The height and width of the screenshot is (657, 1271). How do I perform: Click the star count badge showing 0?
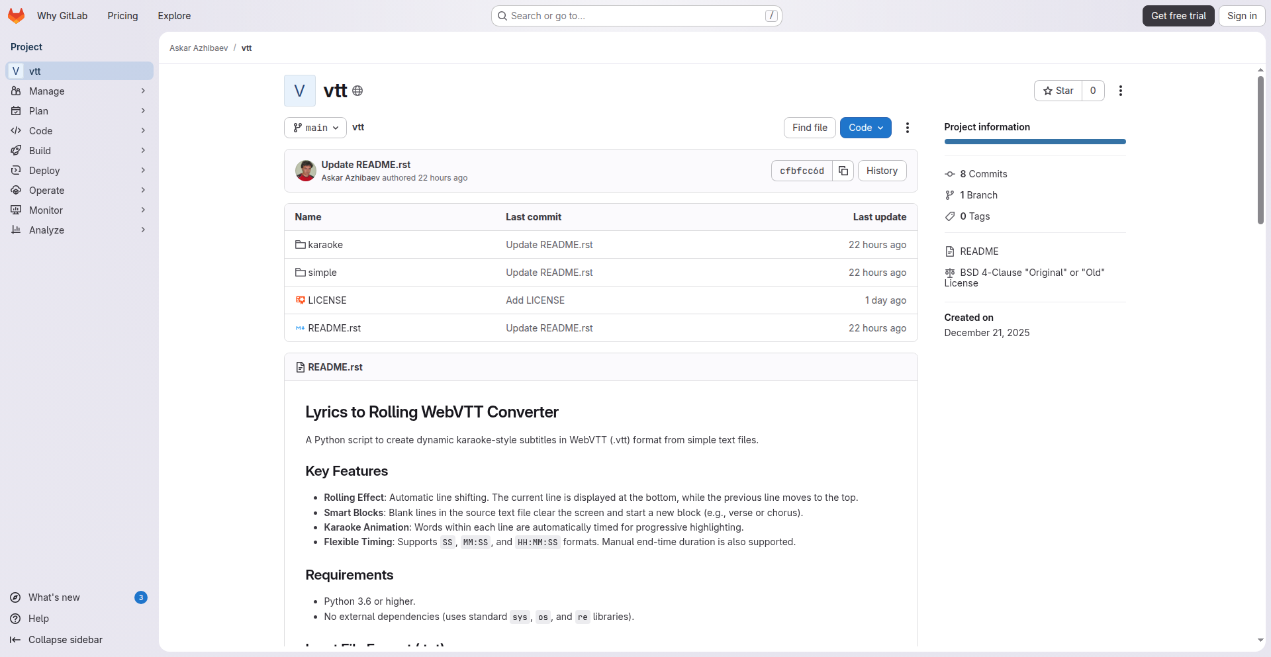[1093, 91]
